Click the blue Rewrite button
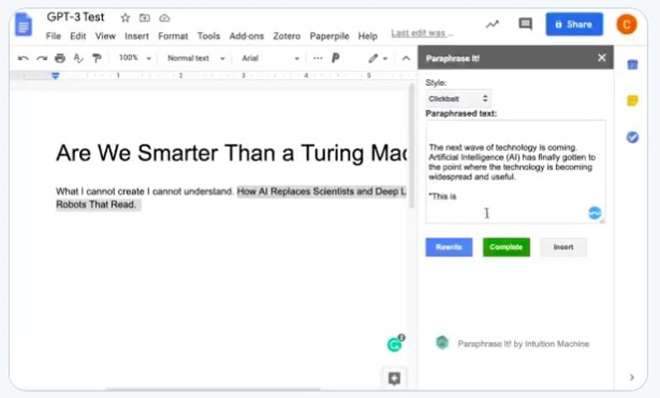660x398 pixels. [449, 247]
